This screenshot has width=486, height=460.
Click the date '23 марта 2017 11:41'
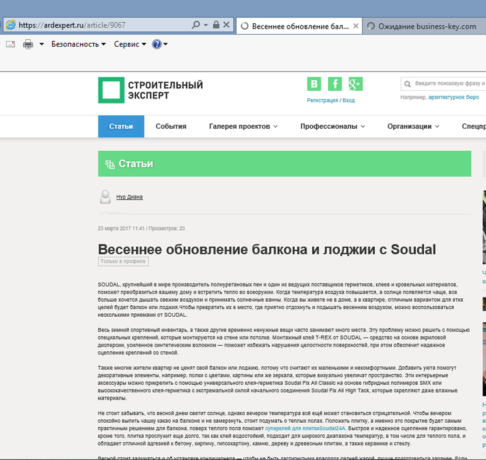pos(121,229)
